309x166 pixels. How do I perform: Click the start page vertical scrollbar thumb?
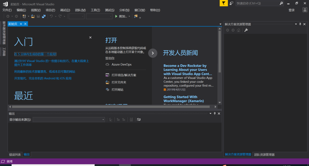pyautogui.click(x=219, y=52)
